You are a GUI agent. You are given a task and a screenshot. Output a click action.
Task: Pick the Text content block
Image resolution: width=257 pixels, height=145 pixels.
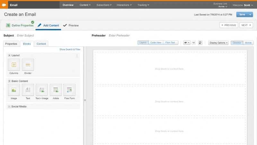28,90
